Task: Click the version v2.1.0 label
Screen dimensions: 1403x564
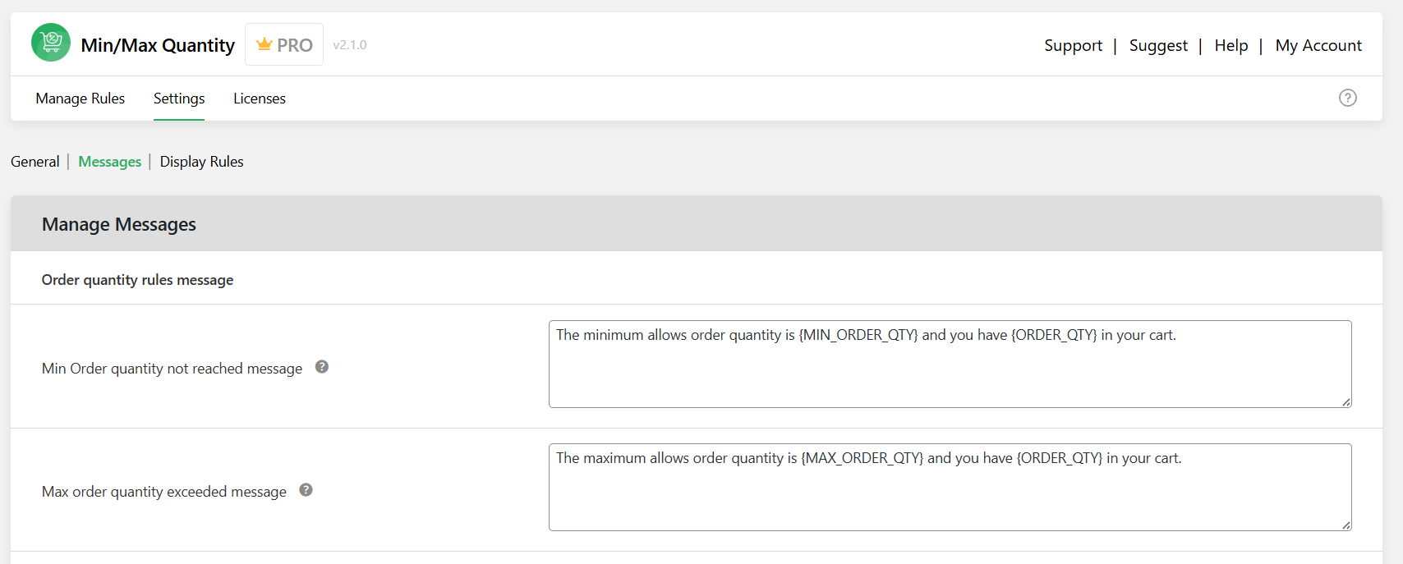Action: coord(349,45)
